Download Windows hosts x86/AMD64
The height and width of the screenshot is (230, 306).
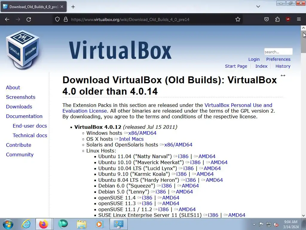point(142,133)
